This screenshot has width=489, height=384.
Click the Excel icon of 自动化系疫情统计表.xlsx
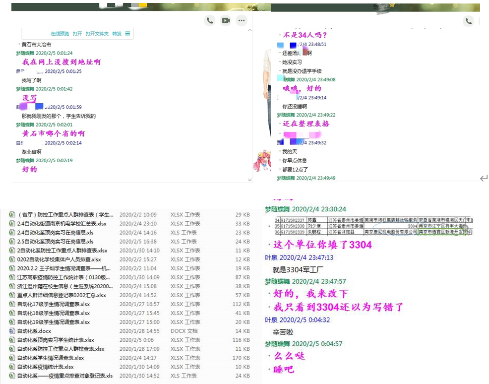[x=12, y=367]
